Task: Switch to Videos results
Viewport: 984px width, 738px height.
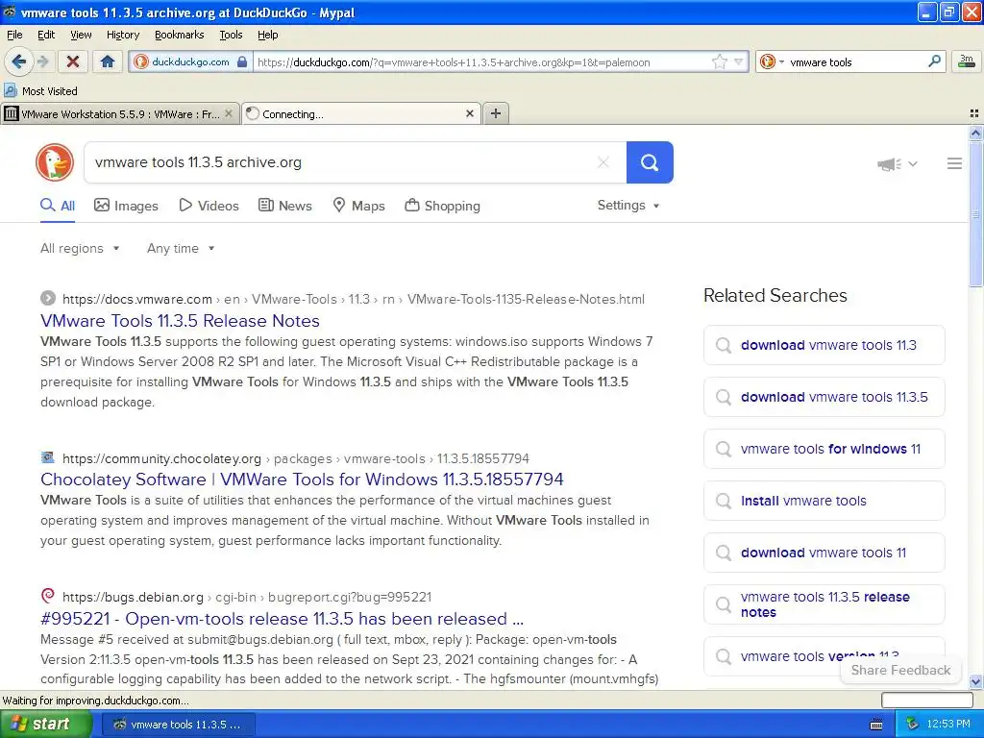Action: [209, 206]
